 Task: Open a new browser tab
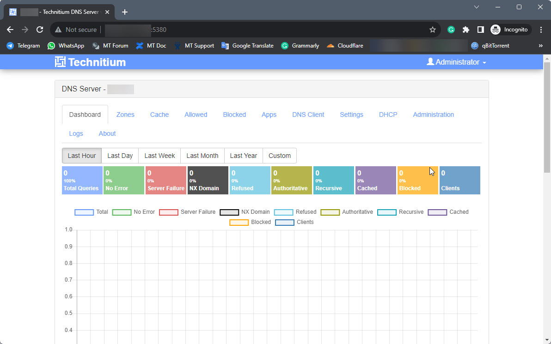click(125, 12)
